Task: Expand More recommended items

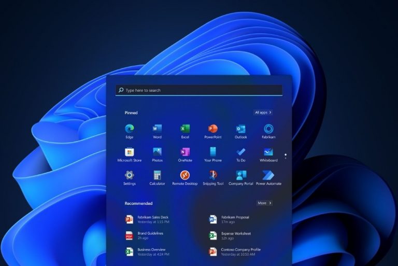Action: tap(264, 203)
